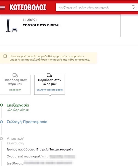138x166 pixels.
Task: Click the Συλλογή-Προετοιμασία step heading
Action: pyautogui.click(x=27, y=122)
